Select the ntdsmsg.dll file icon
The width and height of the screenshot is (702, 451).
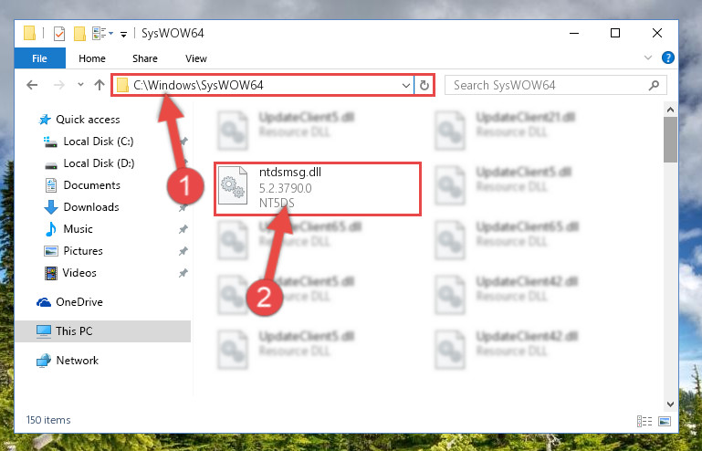tap(233, 185)
